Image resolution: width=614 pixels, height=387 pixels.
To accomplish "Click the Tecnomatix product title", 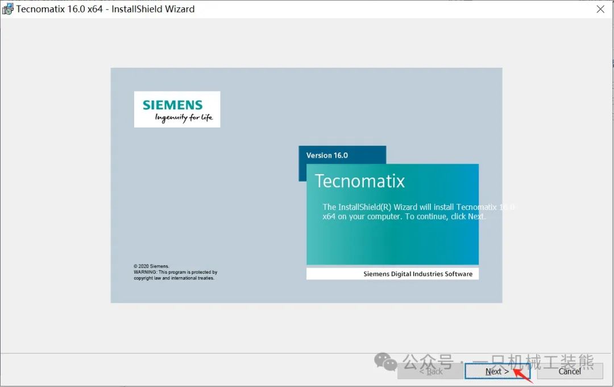I will click(x=359, y=181).
